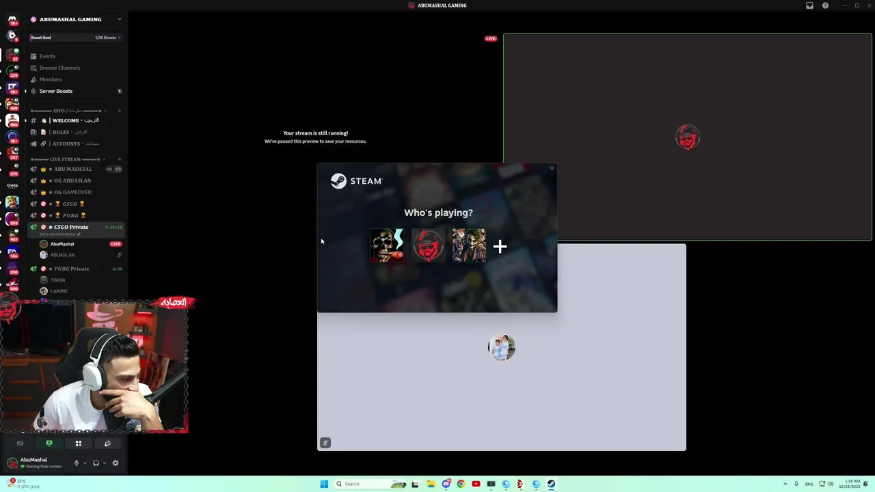Screen dimensions: 875x492
Task: Select the skull avatar Steam profile
Action: coord(387,245)
